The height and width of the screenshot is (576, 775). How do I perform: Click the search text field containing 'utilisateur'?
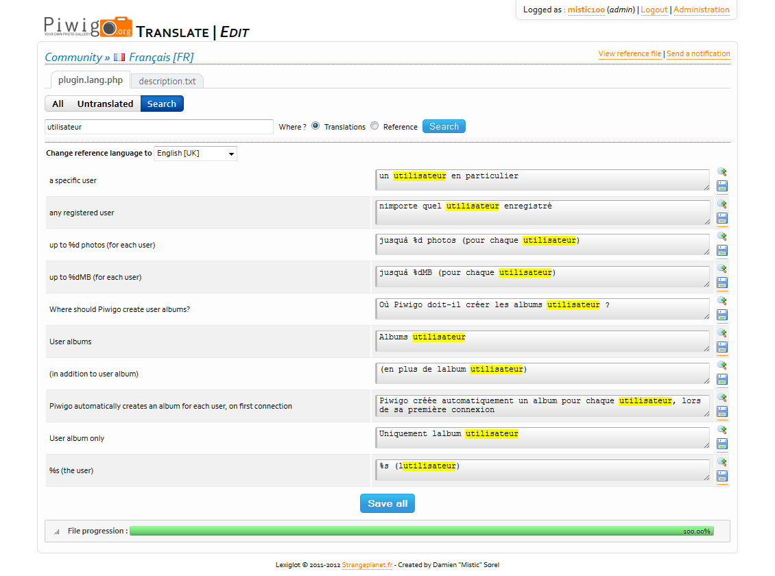pos(158,127)
